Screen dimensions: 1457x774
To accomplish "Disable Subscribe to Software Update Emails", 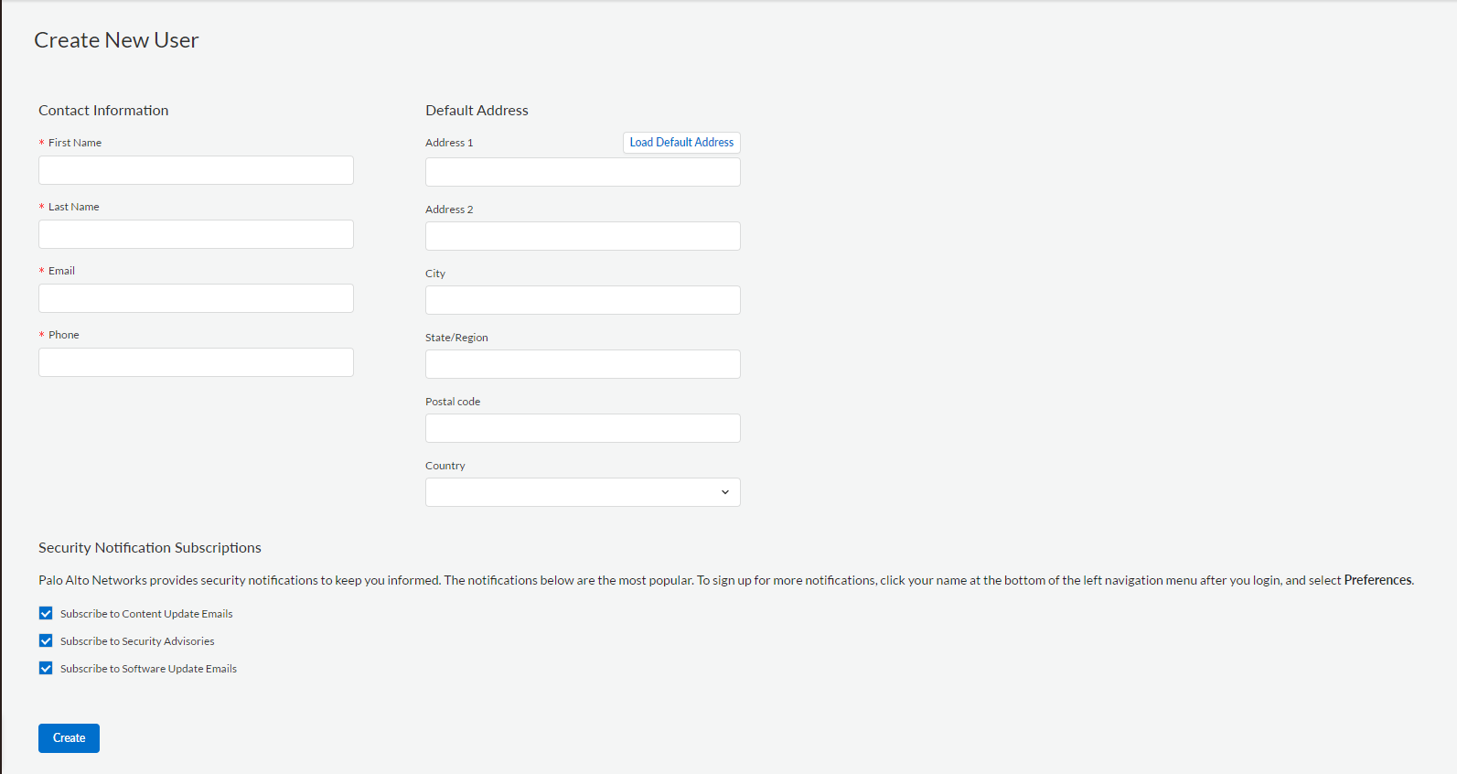I will [x=46, y=669].
